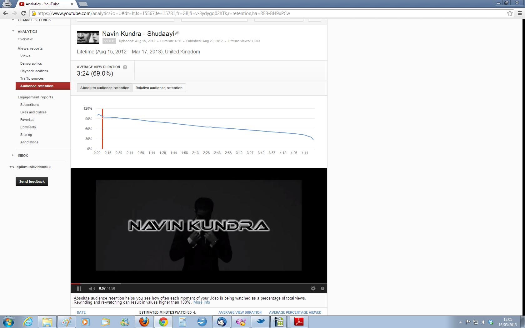The image size is (525, 328).
Task: Reload the page
Action: (x=23, y=13)
